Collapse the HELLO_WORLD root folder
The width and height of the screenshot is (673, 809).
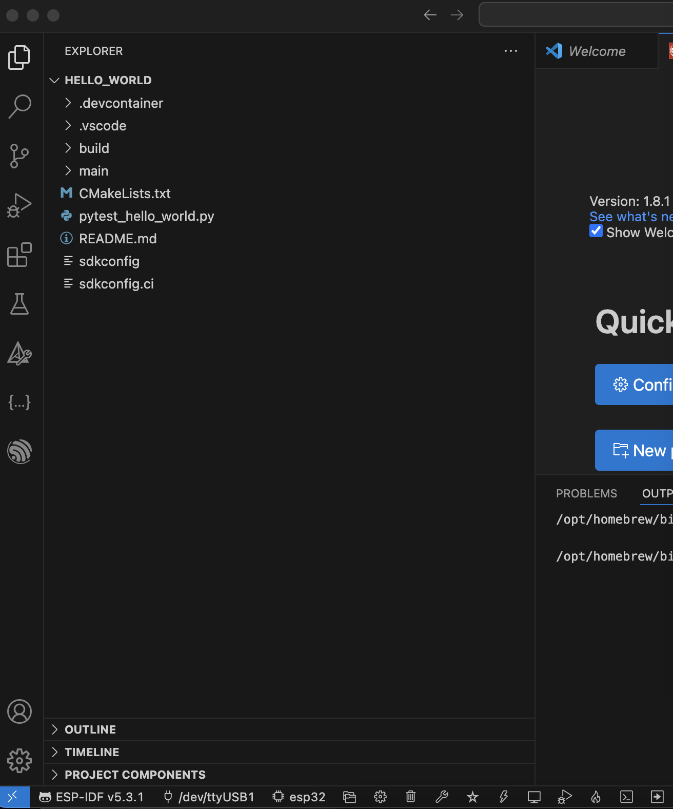[289, 80]
